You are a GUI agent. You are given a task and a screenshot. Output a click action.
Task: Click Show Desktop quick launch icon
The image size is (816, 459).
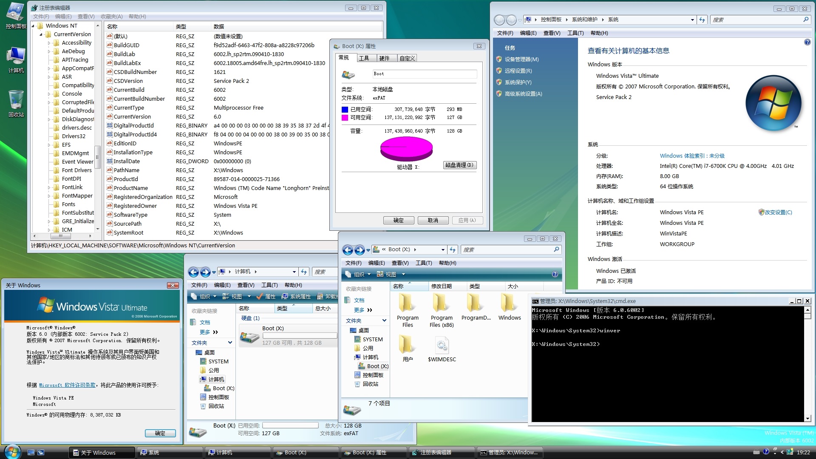tap(31, 453)
